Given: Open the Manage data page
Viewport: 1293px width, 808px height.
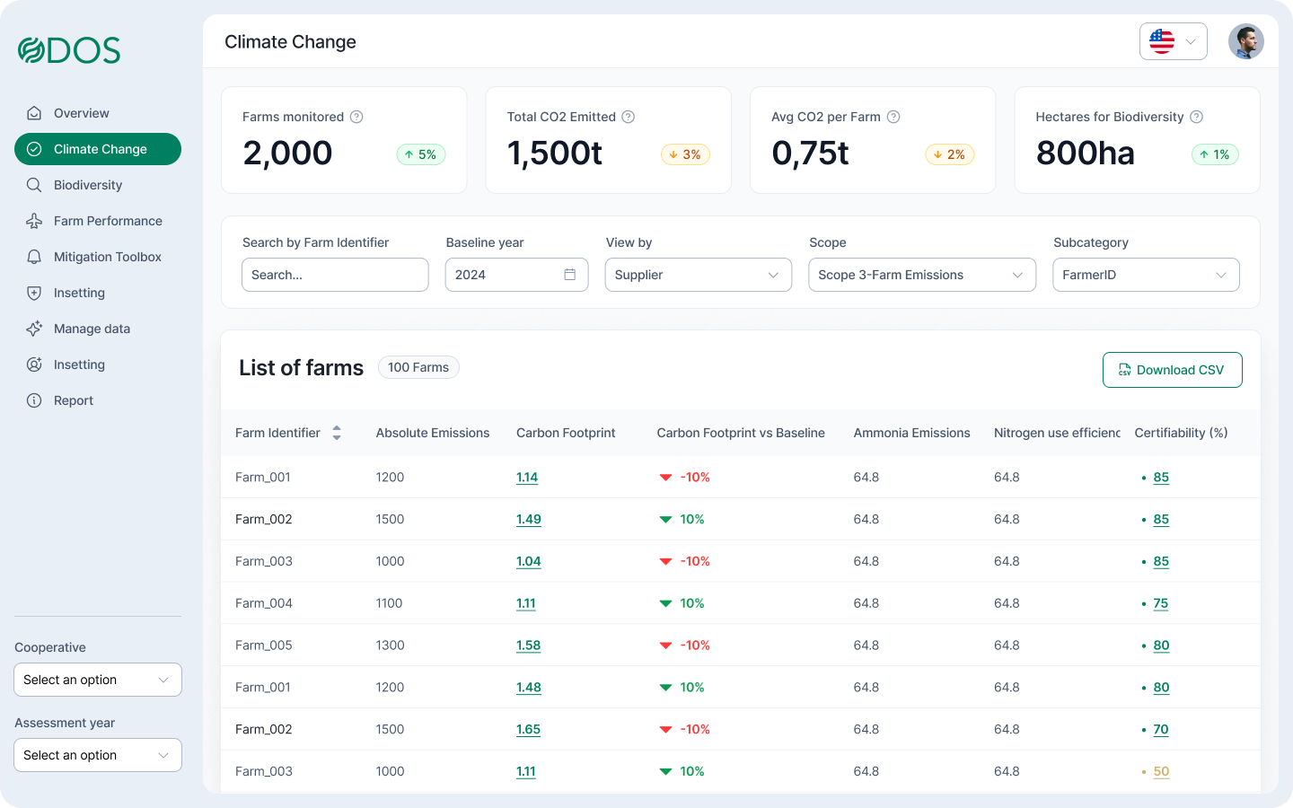Looking at the screenshot, I should pyautogui.click(x=98, y=329).
